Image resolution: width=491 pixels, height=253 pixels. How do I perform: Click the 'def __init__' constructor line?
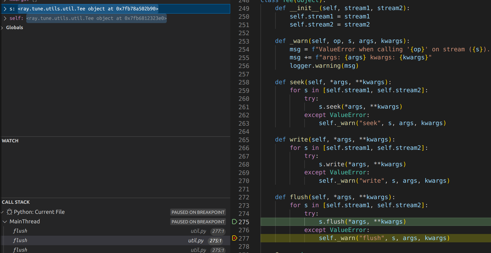coord(342,8)
